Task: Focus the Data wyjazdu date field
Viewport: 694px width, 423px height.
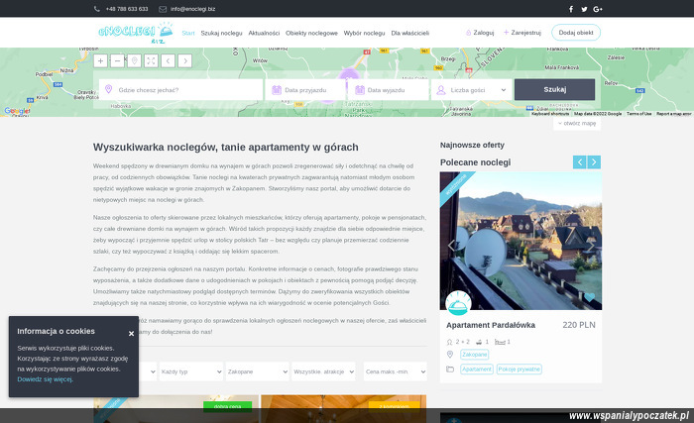Action: click(389, 90)
